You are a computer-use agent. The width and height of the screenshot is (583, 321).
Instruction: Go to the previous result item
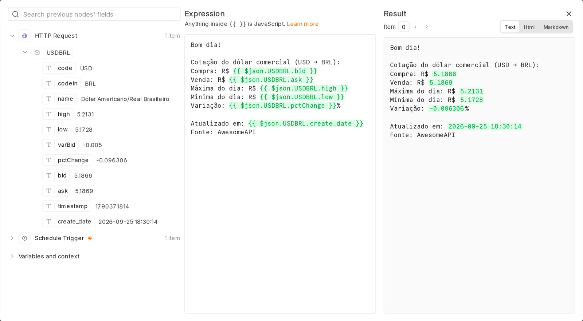[415, 27]
